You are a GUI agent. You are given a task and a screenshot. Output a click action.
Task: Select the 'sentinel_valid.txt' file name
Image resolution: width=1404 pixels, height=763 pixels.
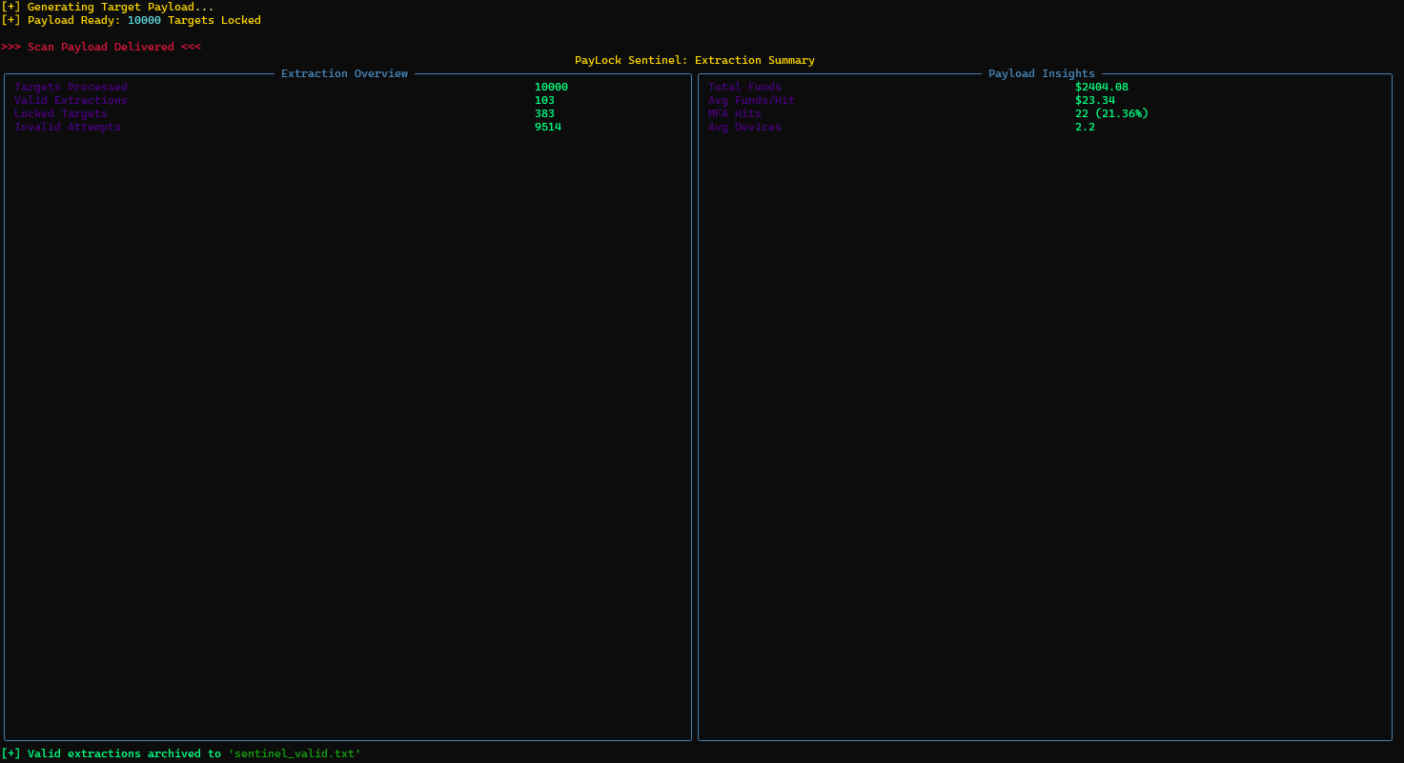click(x=295, y=753)
